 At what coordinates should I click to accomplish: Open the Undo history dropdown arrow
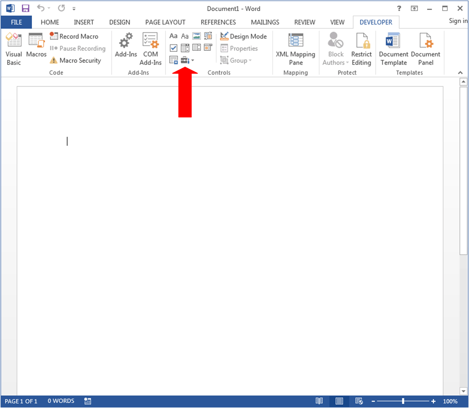pos(49,8)
